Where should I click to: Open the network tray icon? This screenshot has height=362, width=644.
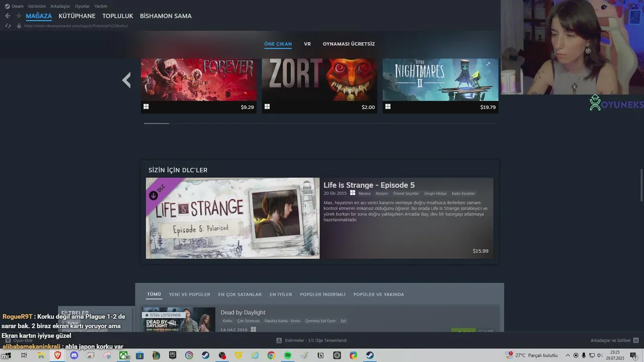(x=592, y=355)
